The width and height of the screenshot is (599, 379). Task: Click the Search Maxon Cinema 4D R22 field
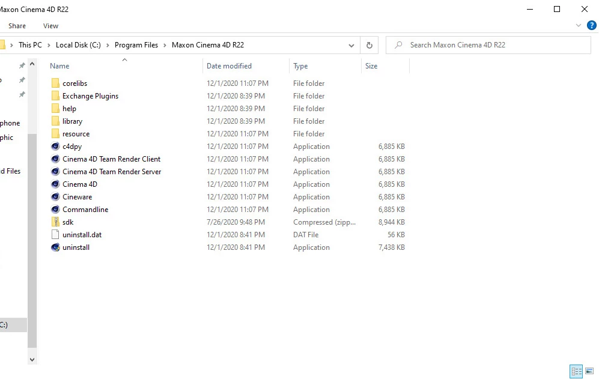coord(488,45)
